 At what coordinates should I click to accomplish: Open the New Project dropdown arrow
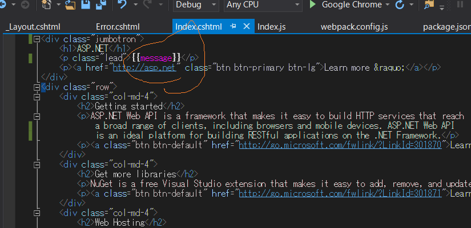point(58,5)
